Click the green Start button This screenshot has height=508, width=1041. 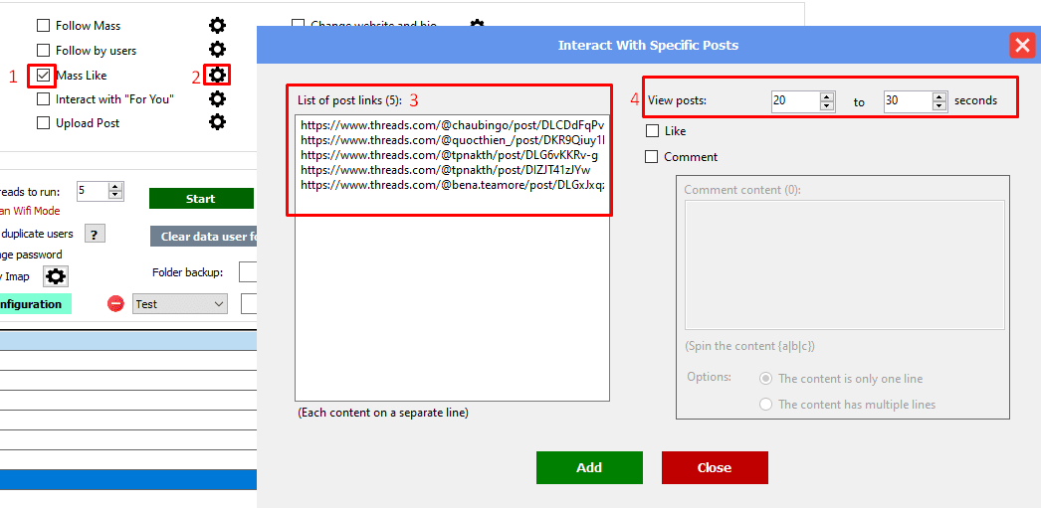pyautogui.click(x=201, y=199)
